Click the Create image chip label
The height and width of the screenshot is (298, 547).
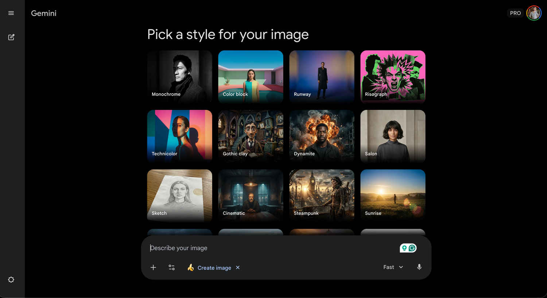click(x=214, y=268)
